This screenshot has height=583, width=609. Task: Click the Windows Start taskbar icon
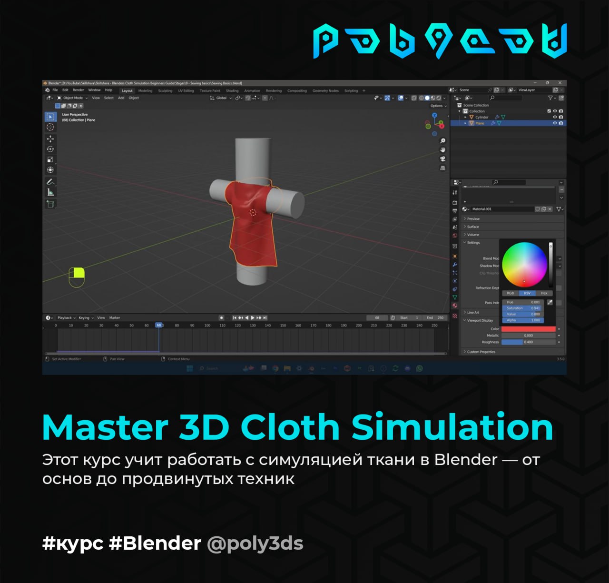tap(190, 368)
